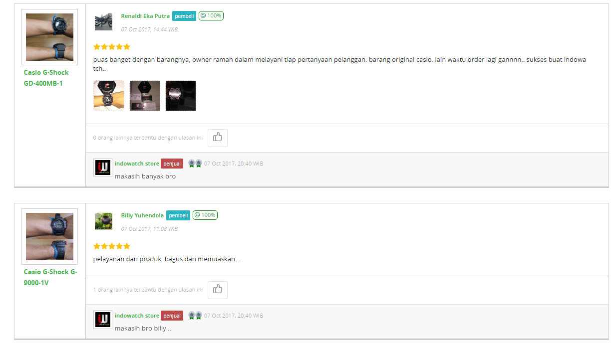This screenshot has width=616, height=345.
Task: Click seller badge medals in second reply
Action: coord(195,316)
